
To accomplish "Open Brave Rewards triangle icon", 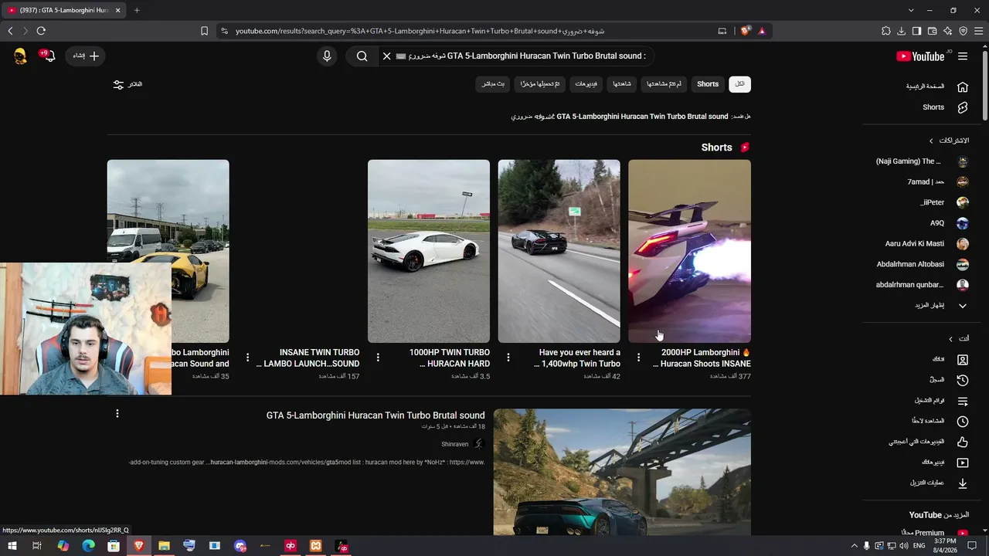I will (x=762, y=31).
